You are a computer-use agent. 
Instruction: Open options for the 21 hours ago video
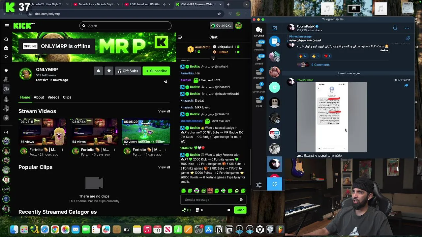(x=63, y=150)
